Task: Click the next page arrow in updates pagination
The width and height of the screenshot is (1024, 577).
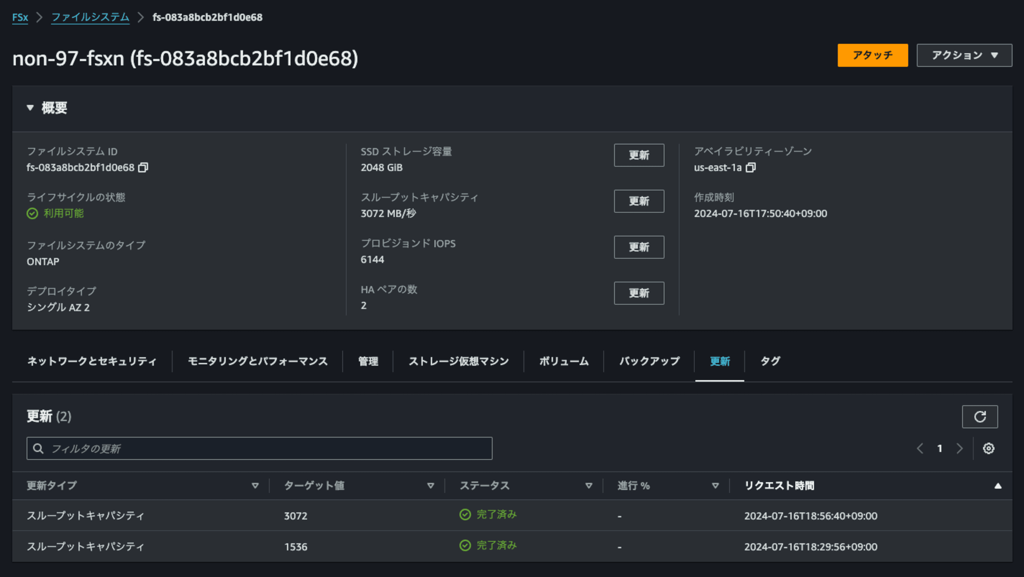Action: click(x=958, y=448)
